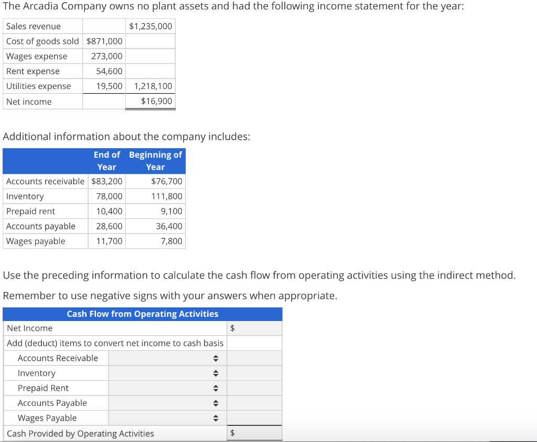Click the Wages Payable amount field
This screenshot has height=442, width=537.
(x=254, y=418)
